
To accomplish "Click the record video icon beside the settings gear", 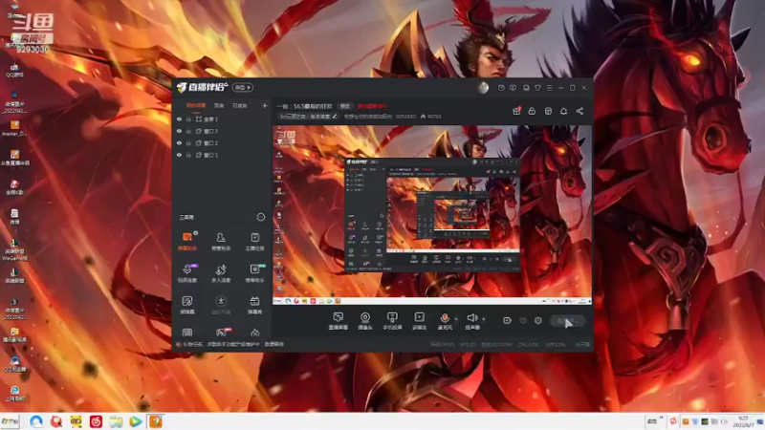I will click(x=507, y=320).
